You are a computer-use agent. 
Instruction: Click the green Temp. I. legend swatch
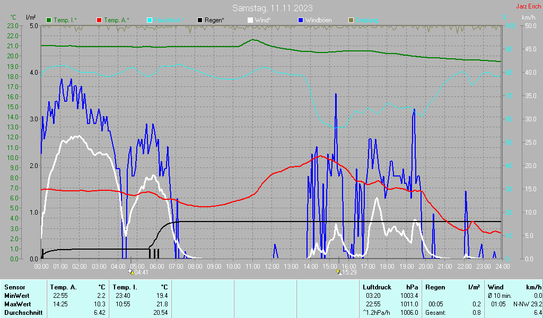pyautogui.click(x=49, y=21)
